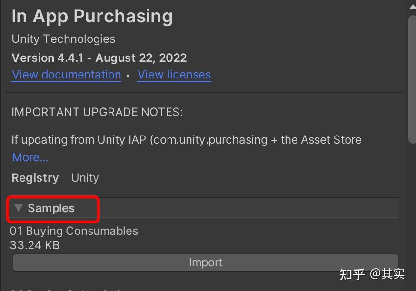The image size is (416, 291).
Task: Import the 01 Buying Consumables sample
Action: coord(206,262)
